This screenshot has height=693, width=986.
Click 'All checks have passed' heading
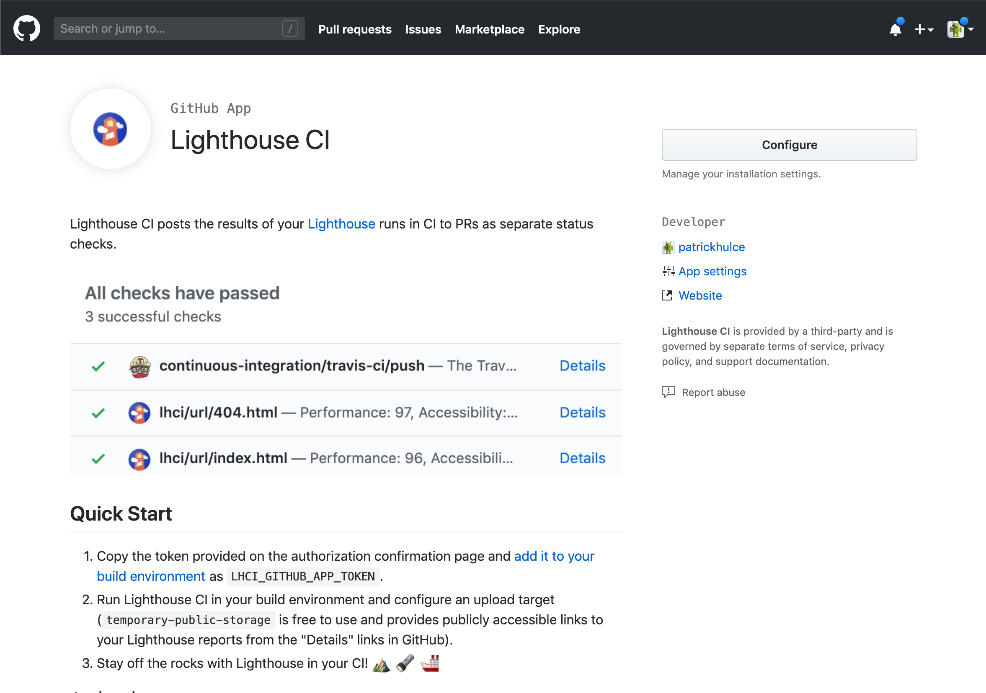click(x=182, y=293)
